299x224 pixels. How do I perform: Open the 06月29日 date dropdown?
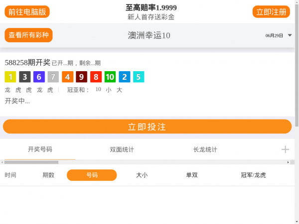278,35
